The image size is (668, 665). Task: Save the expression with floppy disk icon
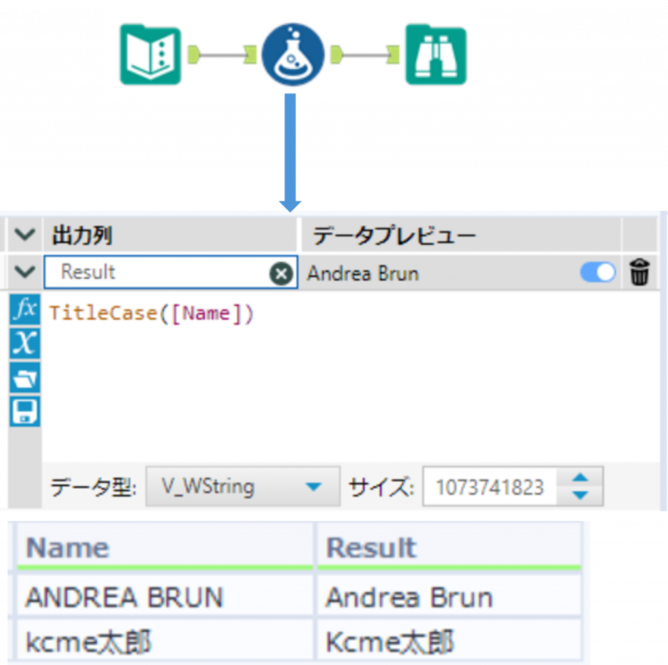coord(25,411)
